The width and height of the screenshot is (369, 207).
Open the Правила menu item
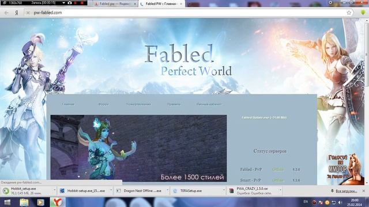(174, 104)
